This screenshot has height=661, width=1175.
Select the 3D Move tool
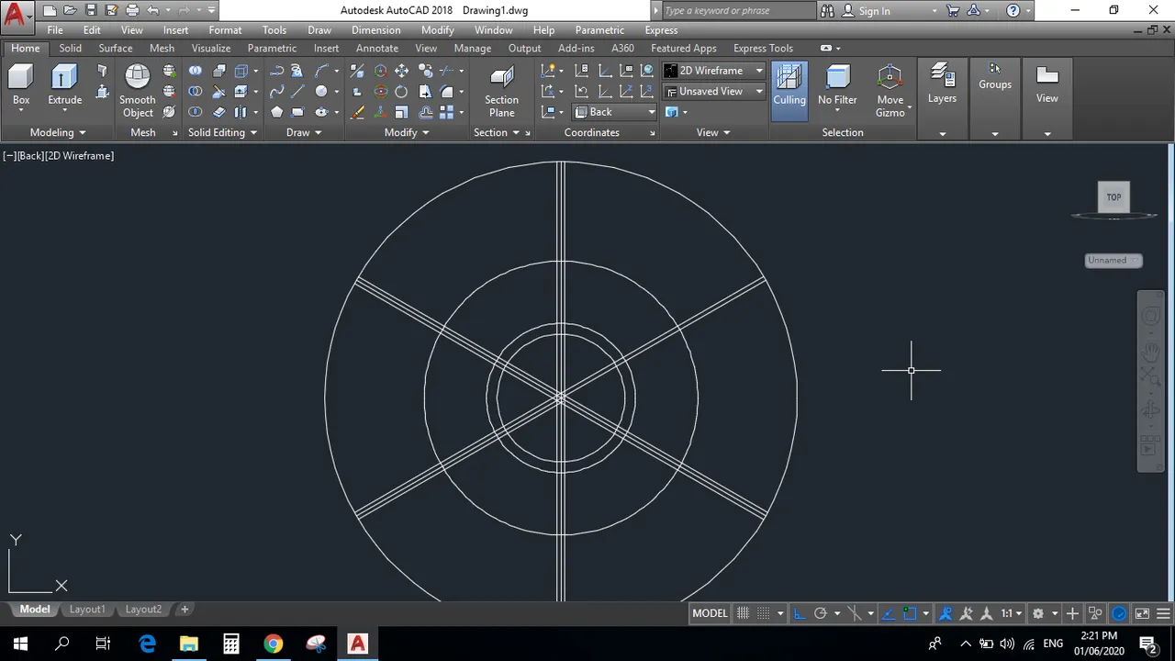pos(380,71)
